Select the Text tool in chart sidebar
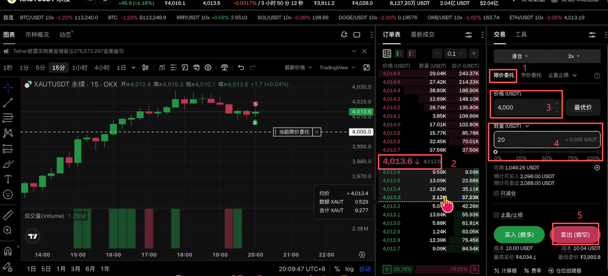Screen dimensions: 608x276 pyautogui.click(x=8, y=179)
